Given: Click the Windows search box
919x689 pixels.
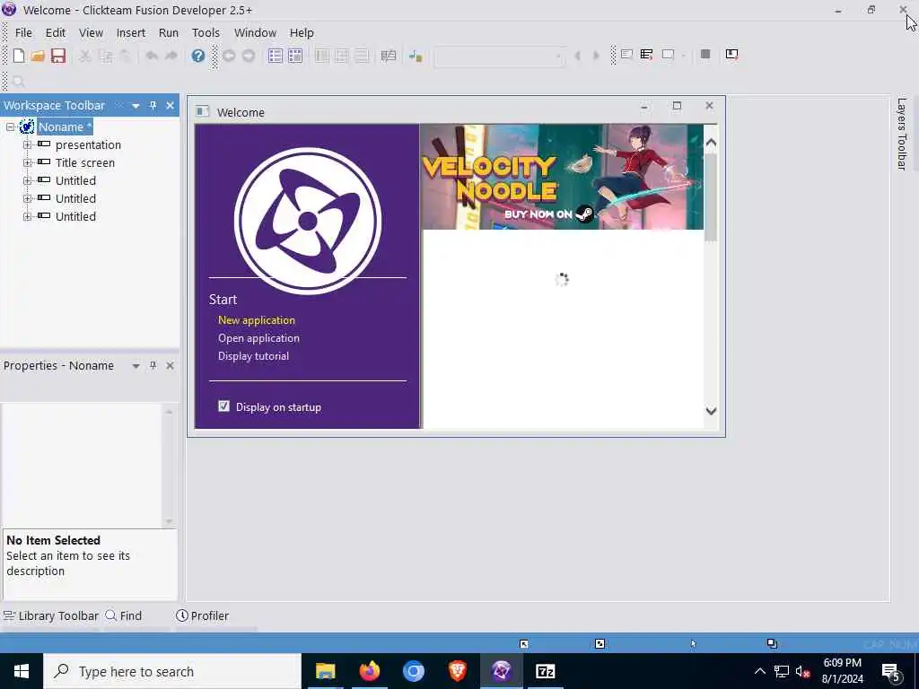Looking at the screenshot, I should point(172,671).
